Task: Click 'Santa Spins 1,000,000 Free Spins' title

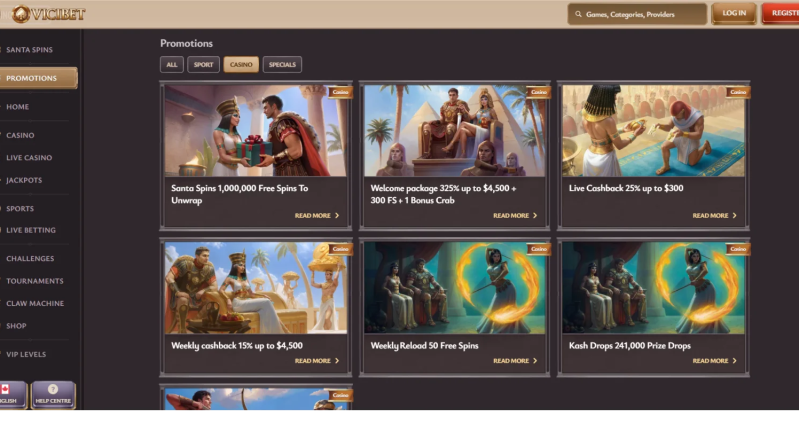Action: 240,194
